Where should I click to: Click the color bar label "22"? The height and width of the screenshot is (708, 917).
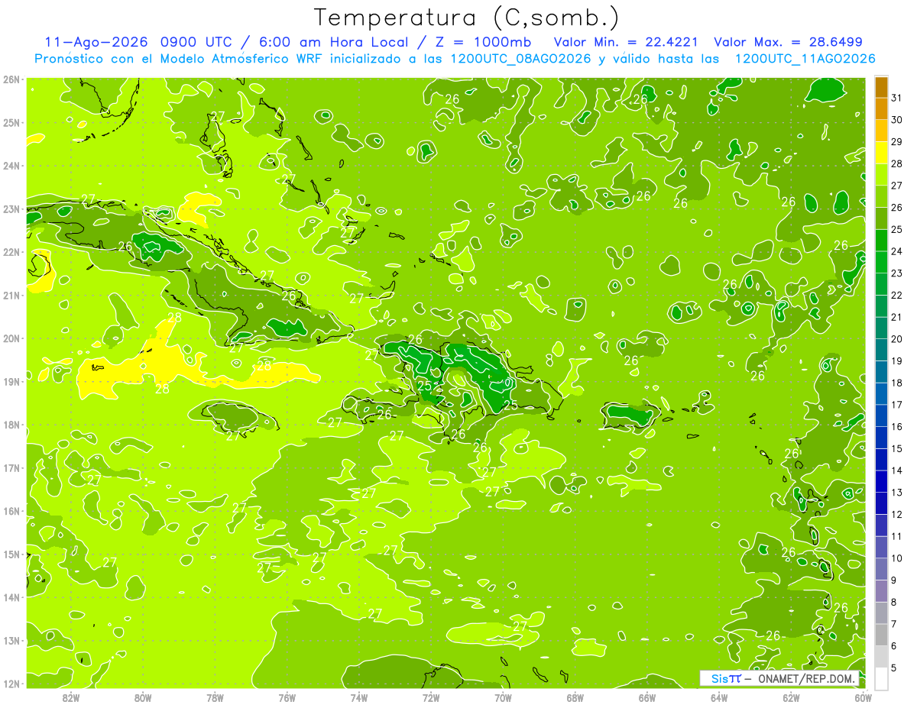(897, 296)
